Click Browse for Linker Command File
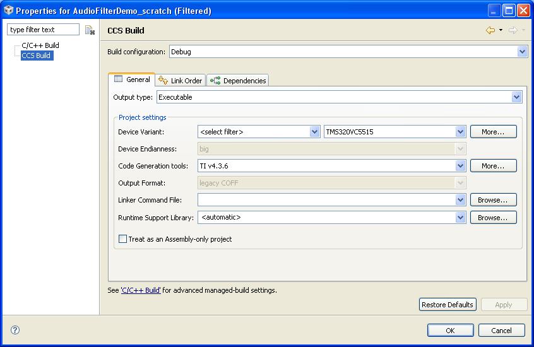This screenshot has width=534, height=347. pos(493,200)
